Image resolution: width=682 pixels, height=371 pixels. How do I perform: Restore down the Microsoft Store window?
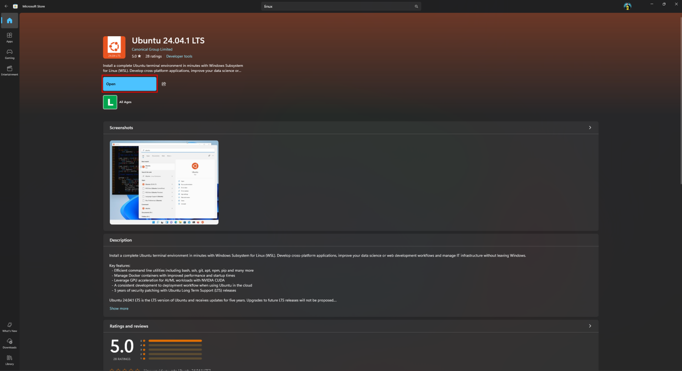664,4
